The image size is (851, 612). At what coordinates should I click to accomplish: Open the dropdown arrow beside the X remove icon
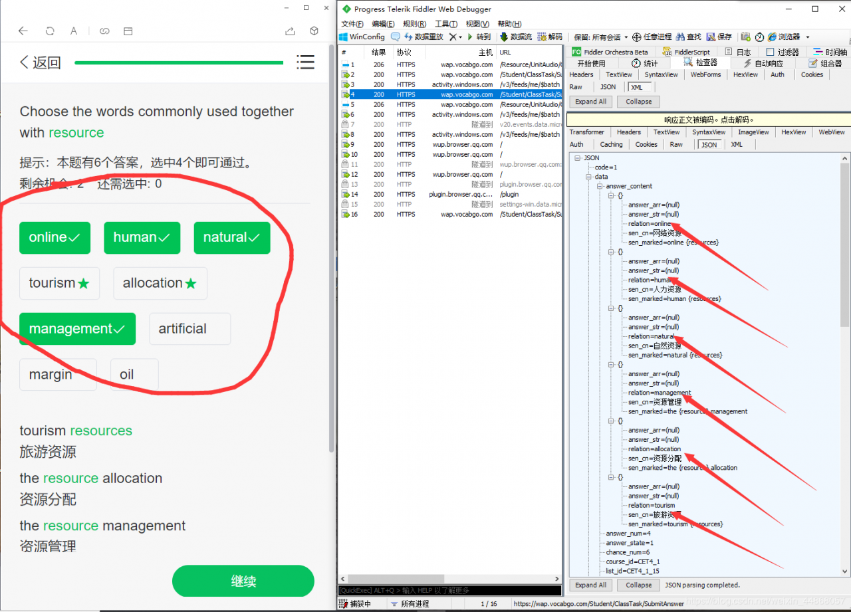(460, 37)
